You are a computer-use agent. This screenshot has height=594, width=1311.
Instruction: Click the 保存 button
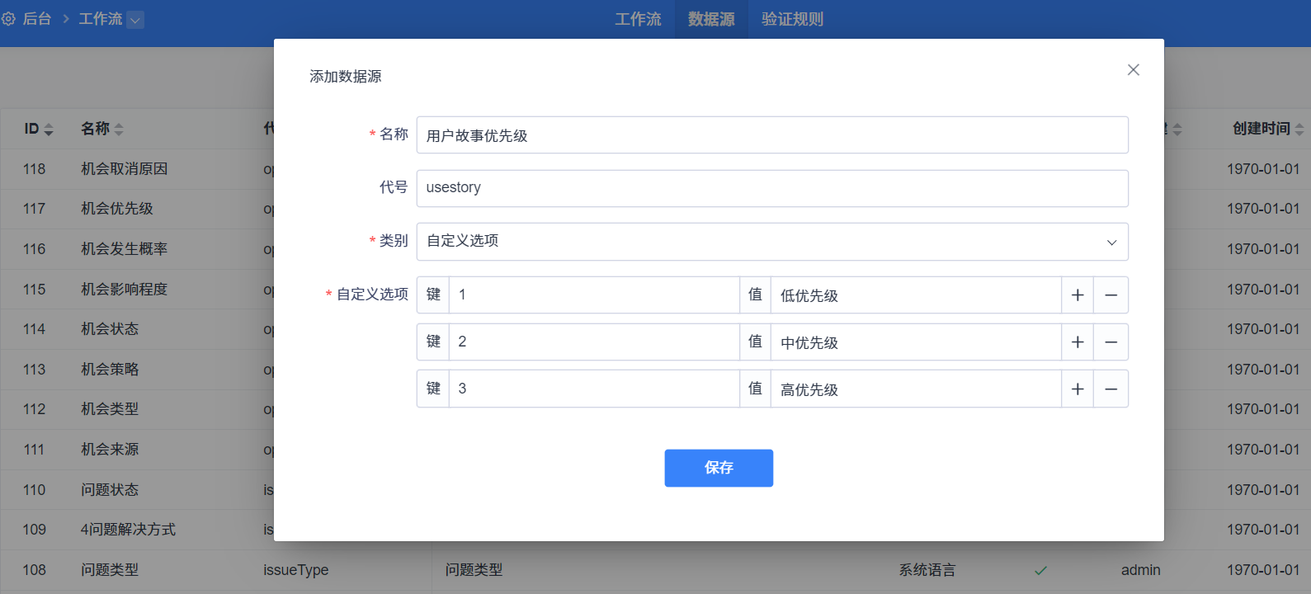pyautogui.click(x=719, y=468)
